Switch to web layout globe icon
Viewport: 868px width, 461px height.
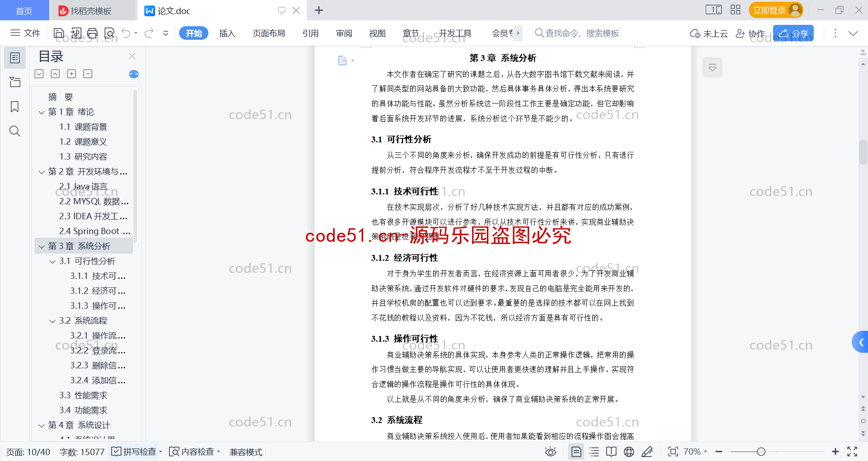(x=629, y=452)
